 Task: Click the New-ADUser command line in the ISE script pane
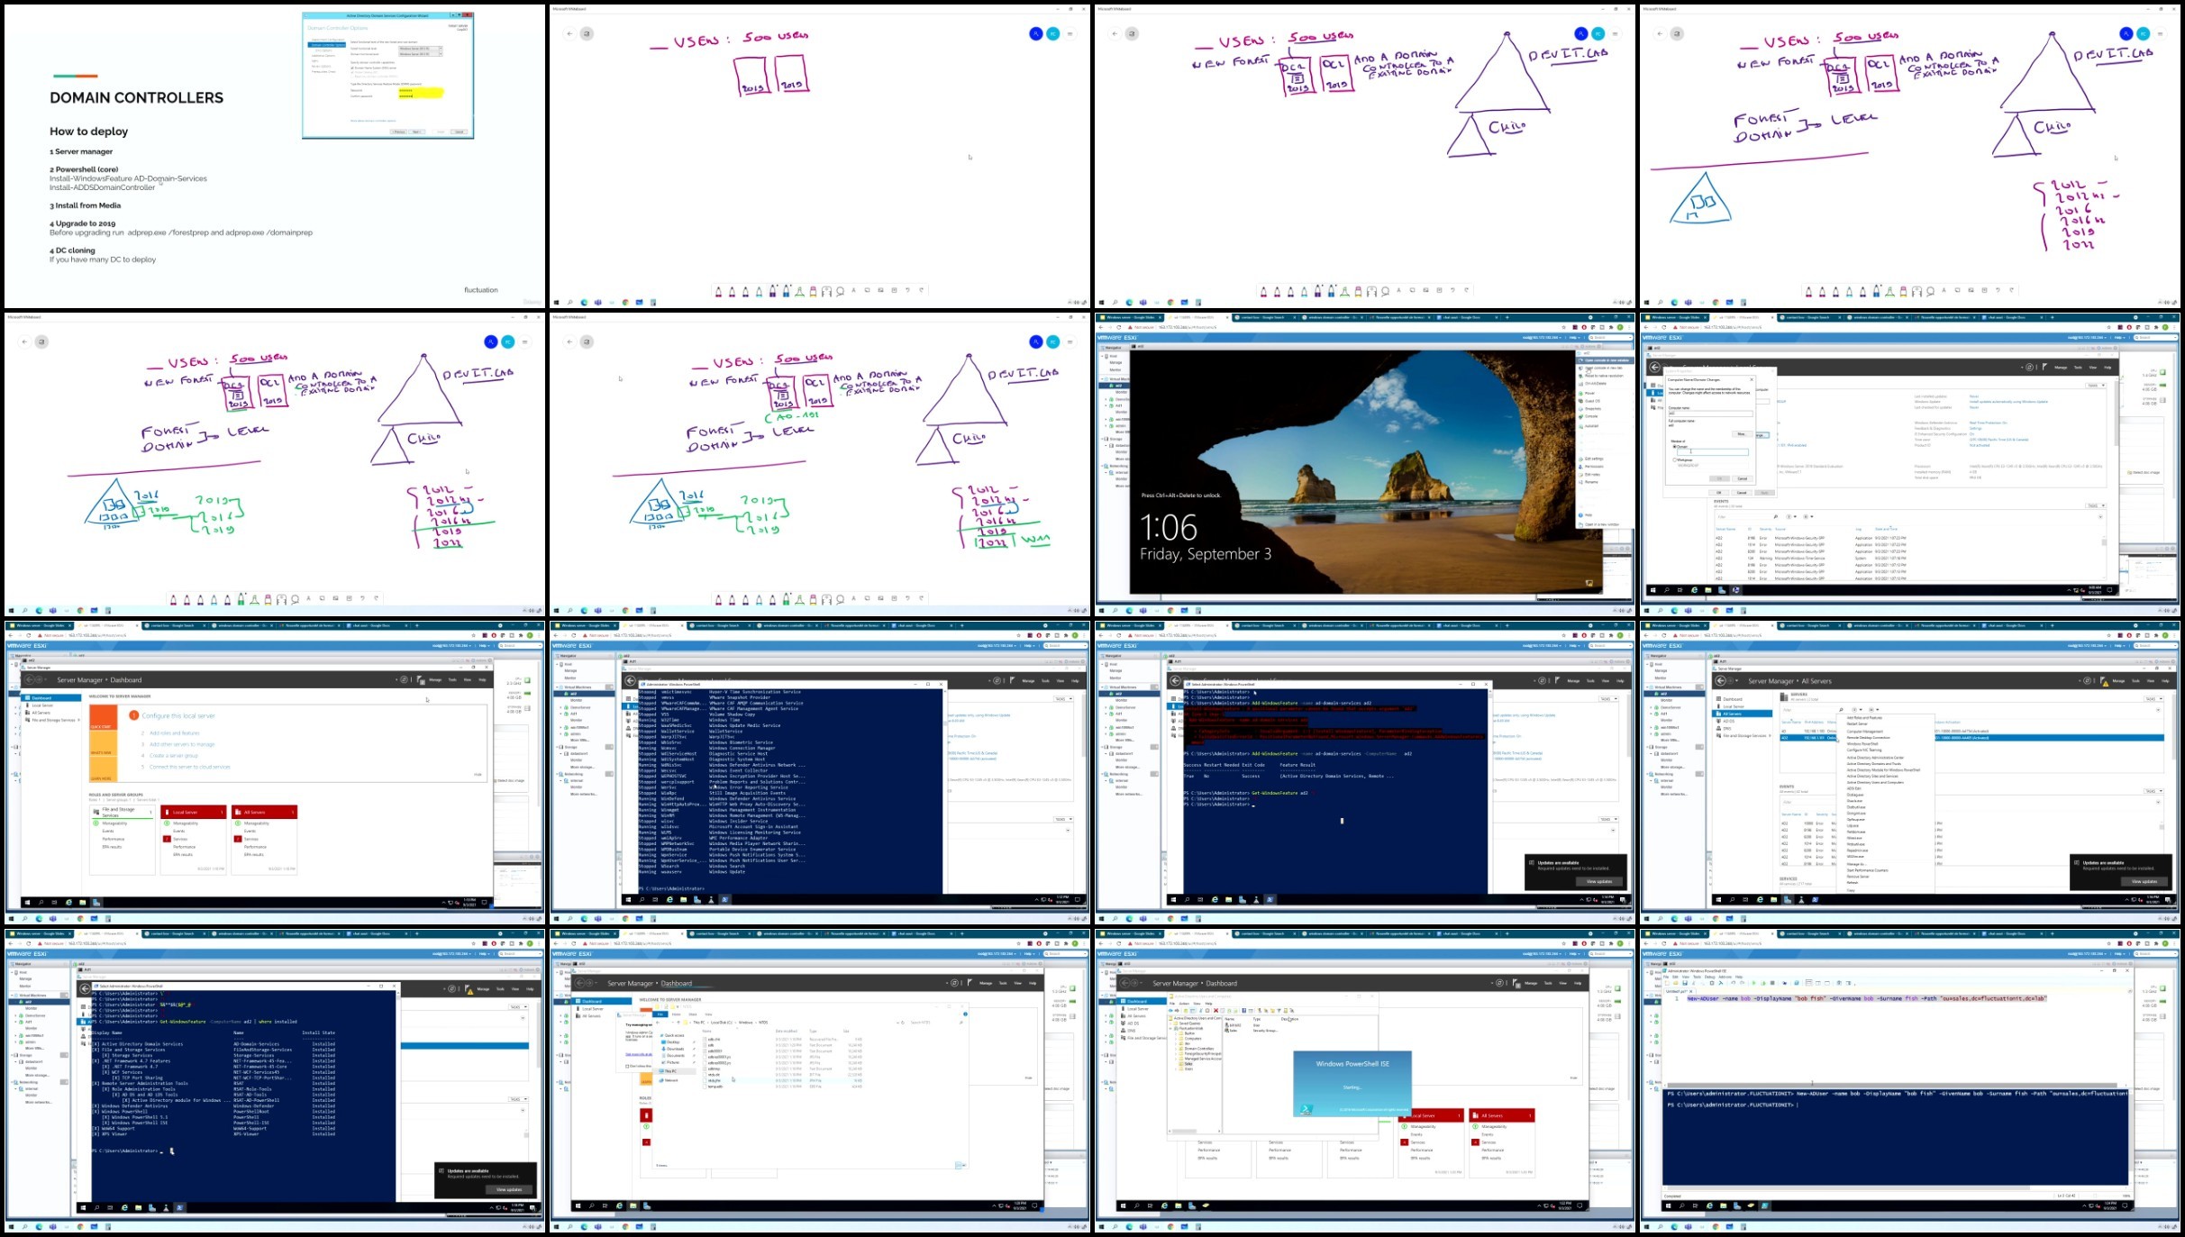(x=1867, y=998)
